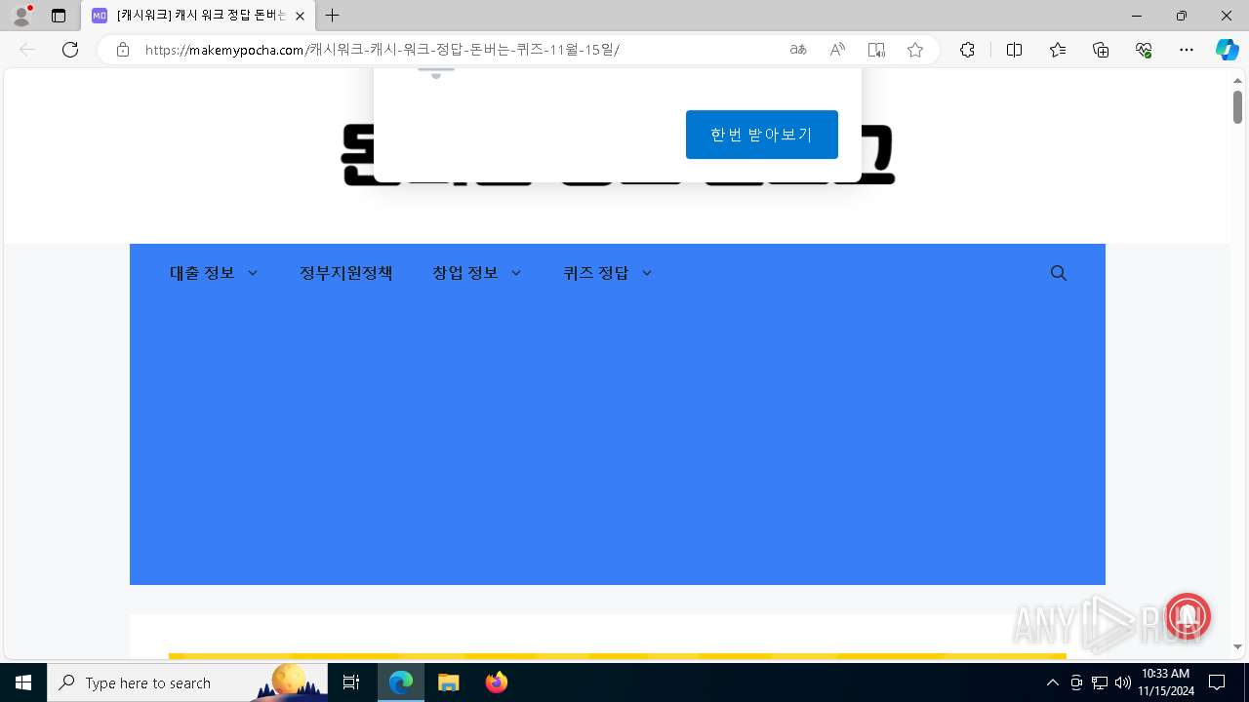Screen dimensions: 1249x702
Task: Click the page vertical scrollbar thumb
Action: (1237, 106)
